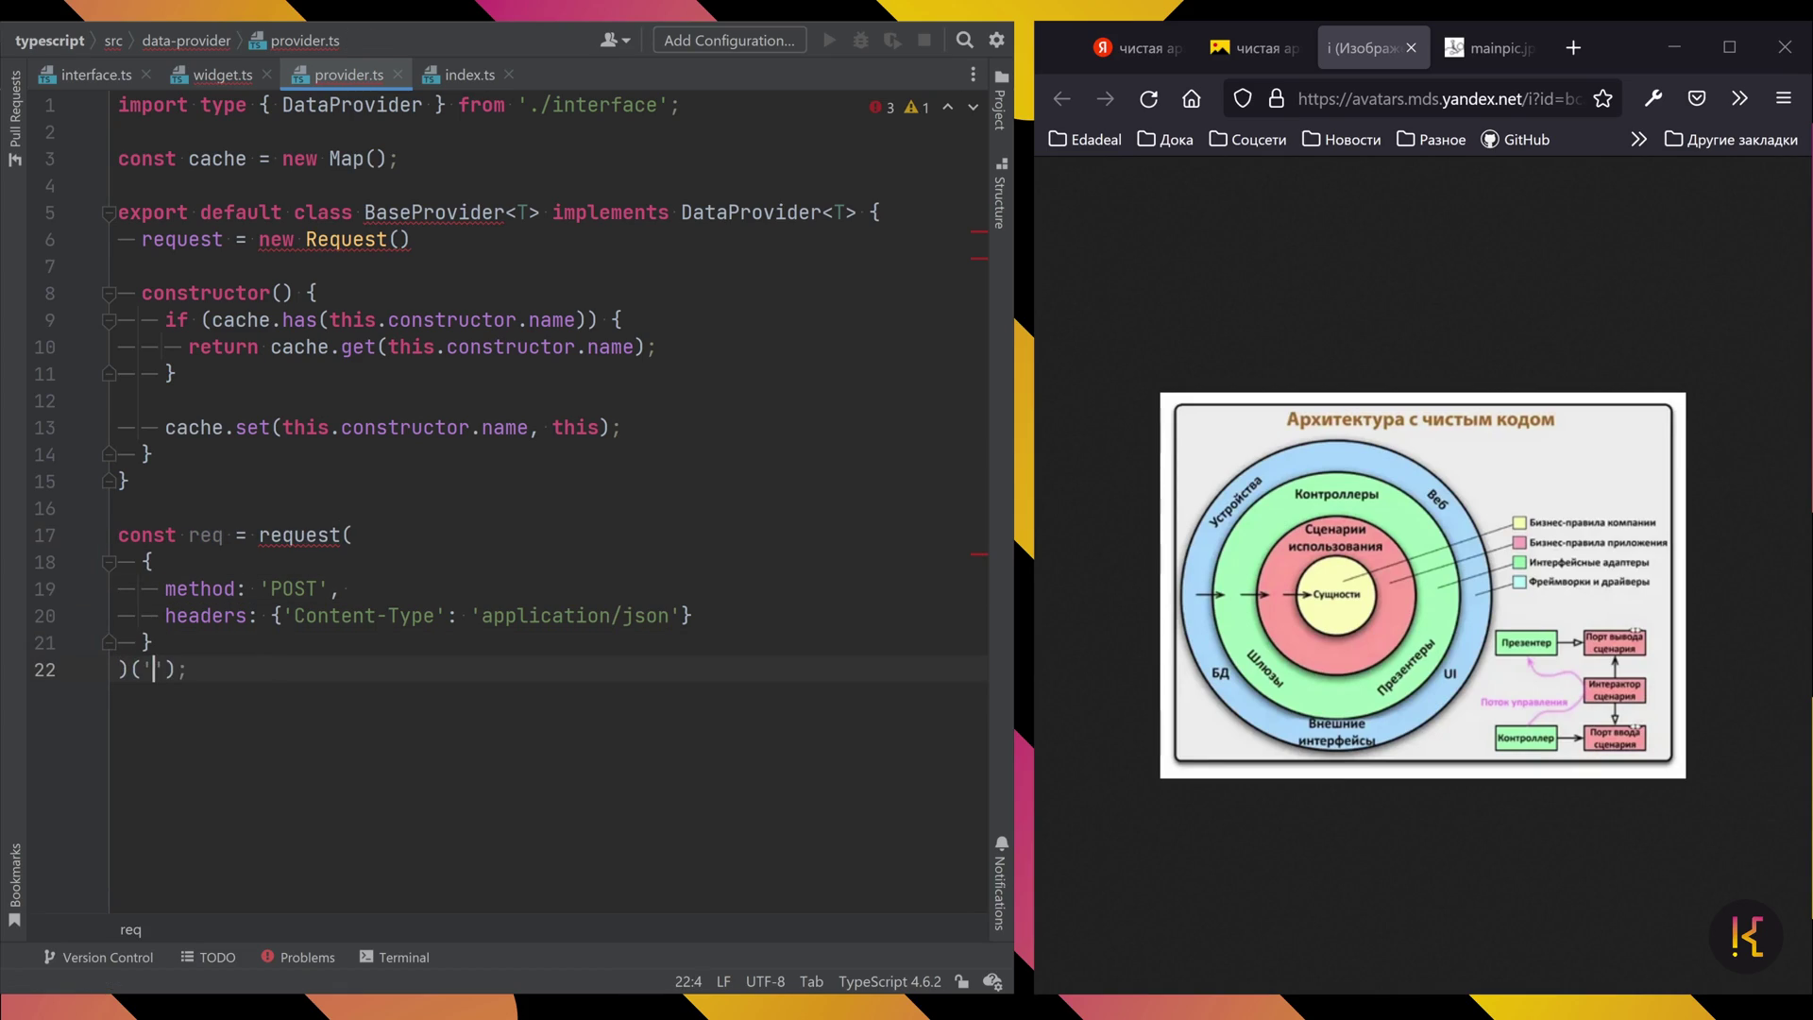
Task: Click Add Configuration... button
Action: (729, 40)
